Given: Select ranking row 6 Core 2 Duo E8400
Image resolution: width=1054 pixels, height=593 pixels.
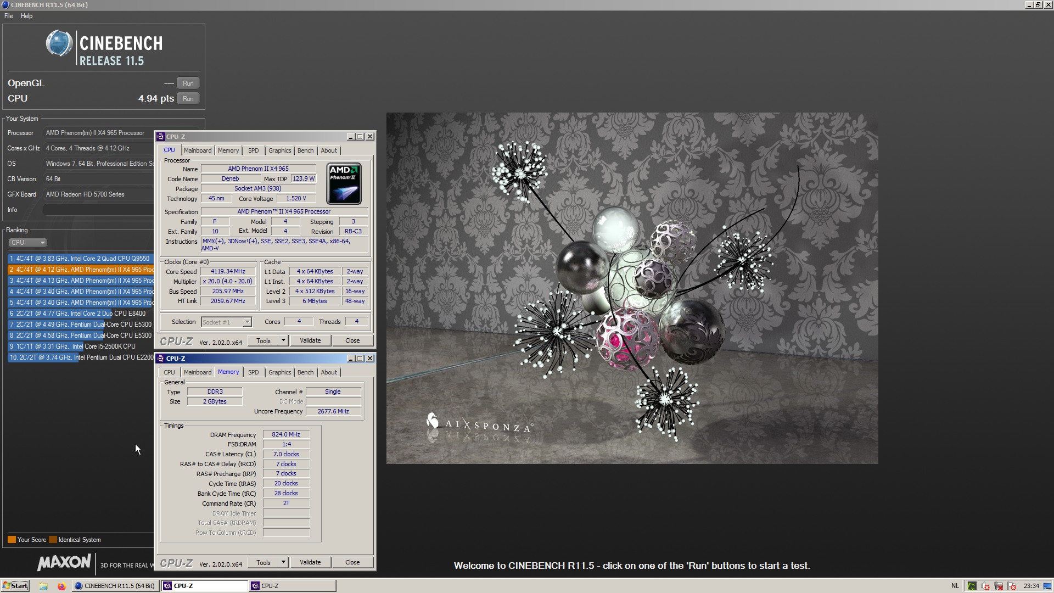Looking at the screenshot, I should tap(81, 314).
